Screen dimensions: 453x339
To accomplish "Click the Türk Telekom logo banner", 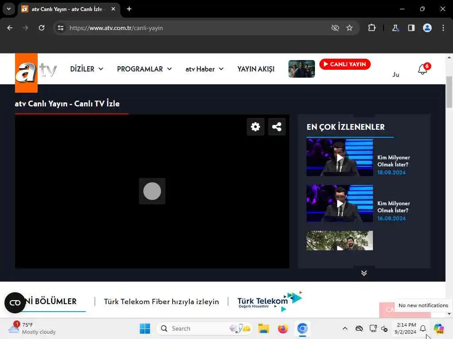I will click(x=269, y=301).
